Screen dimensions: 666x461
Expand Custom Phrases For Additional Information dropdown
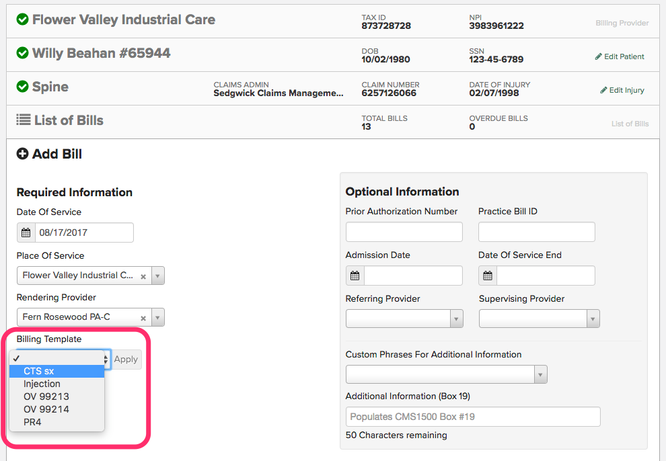(x=540, y=374)
